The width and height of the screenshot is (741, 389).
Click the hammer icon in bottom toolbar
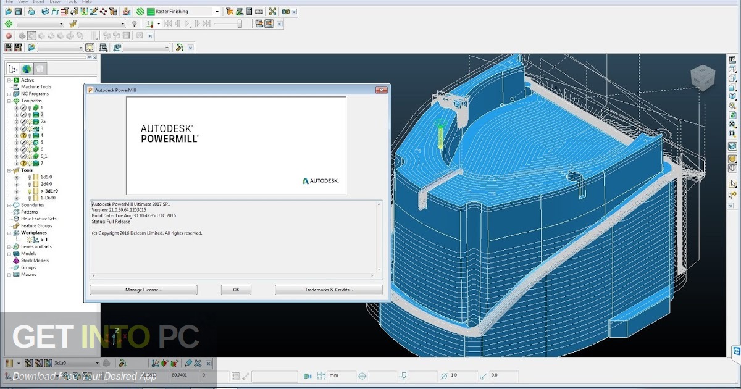point(122,362)
